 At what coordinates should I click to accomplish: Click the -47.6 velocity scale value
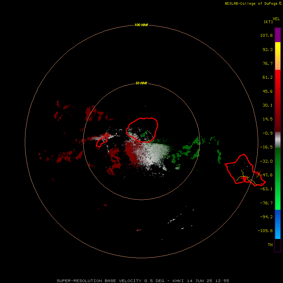(x=266, y=175)
